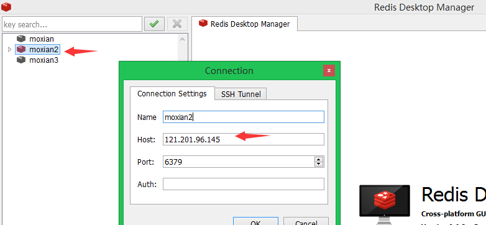This screenshot has height=225, width=486.
Task: Click the Redis icon in the title bar
Action: 6,6
